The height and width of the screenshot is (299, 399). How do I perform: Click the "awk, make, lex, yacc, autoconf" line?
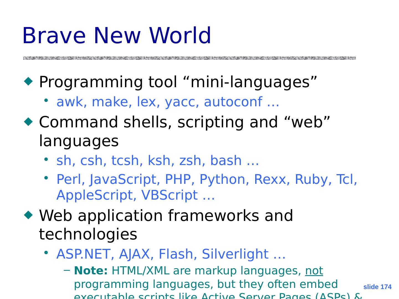(x=168, y=102)
